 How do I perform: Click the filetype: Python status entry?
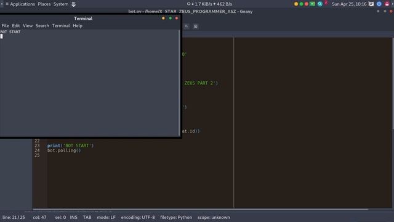click(176, 218)
